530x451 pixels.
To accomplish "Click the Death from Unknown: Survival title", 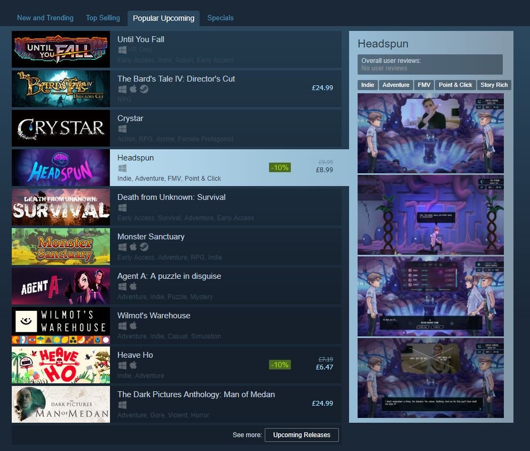I will 171,197.
